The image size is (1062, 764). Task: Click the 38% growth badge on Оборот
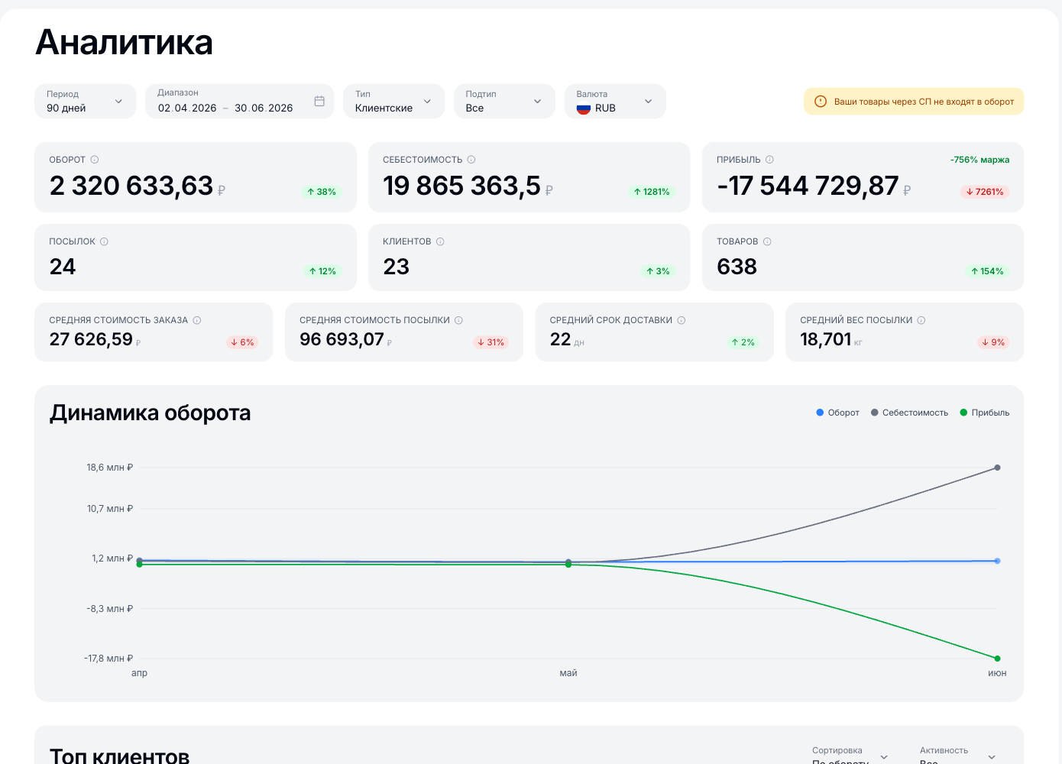(321, 192)
